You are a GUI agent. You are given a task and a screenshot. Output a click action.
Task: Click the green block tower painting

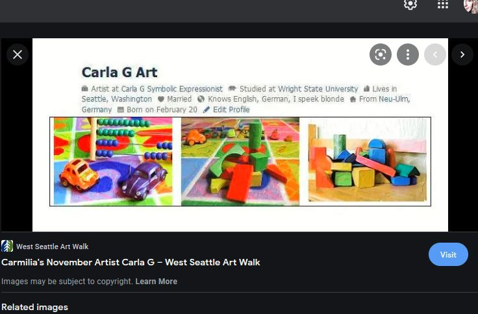pyautogui.click(x=240, y=162)
